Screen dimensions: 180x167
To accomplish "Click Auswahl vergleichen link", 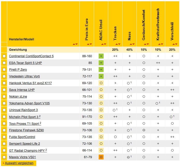I will [x=19, y=163].
